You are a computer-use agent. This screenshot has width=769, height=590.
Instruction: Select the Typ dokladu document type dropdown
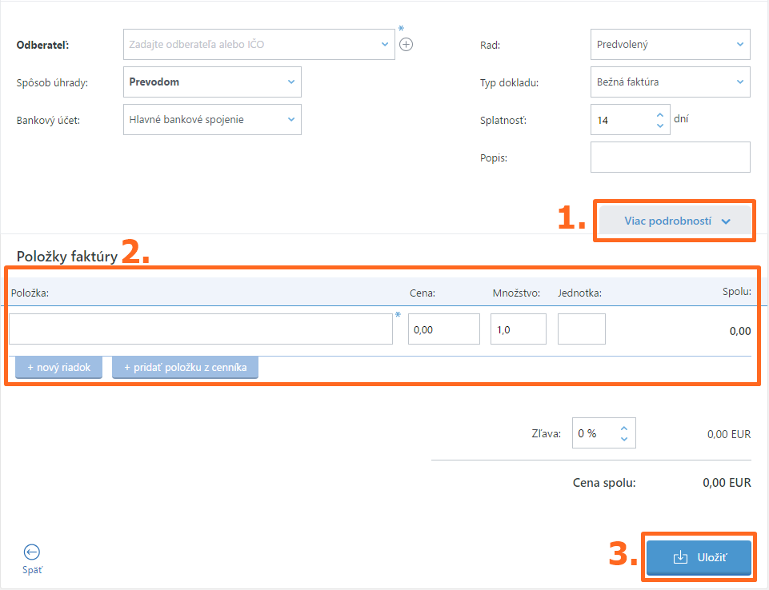pos(670,82)
